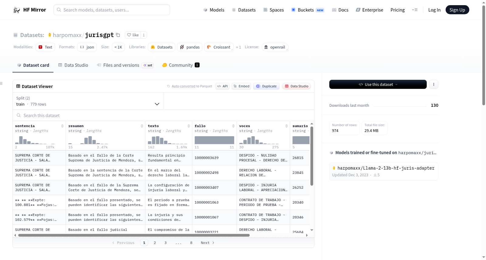Select the openrail license tag
This screenshot has width=486, height=260.
tap(275, 47)
